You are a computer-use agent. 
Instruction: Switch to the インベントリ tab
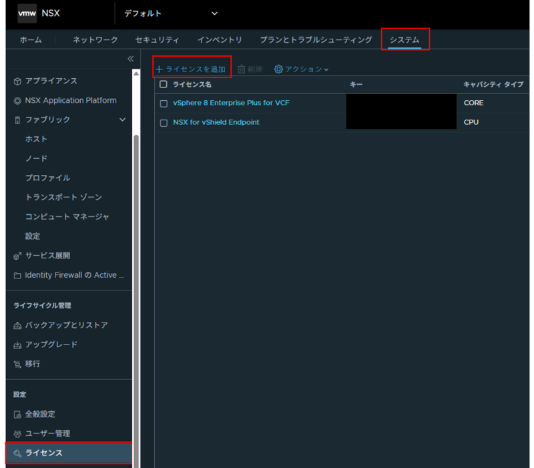(220, 40)
